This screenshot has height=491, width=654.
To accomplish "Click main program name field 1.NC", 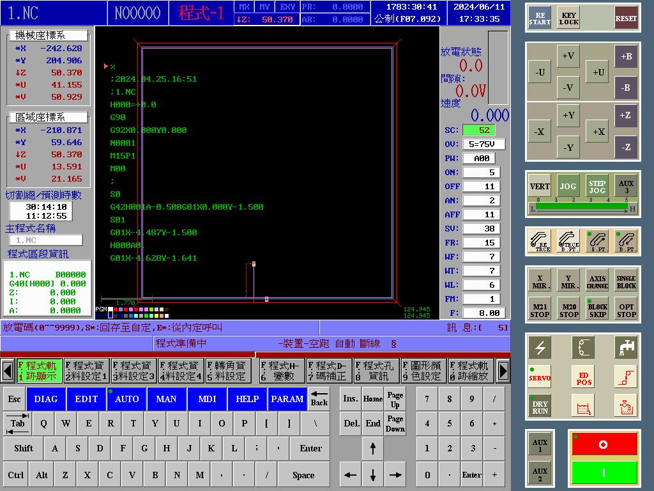I will click(46, 240).
